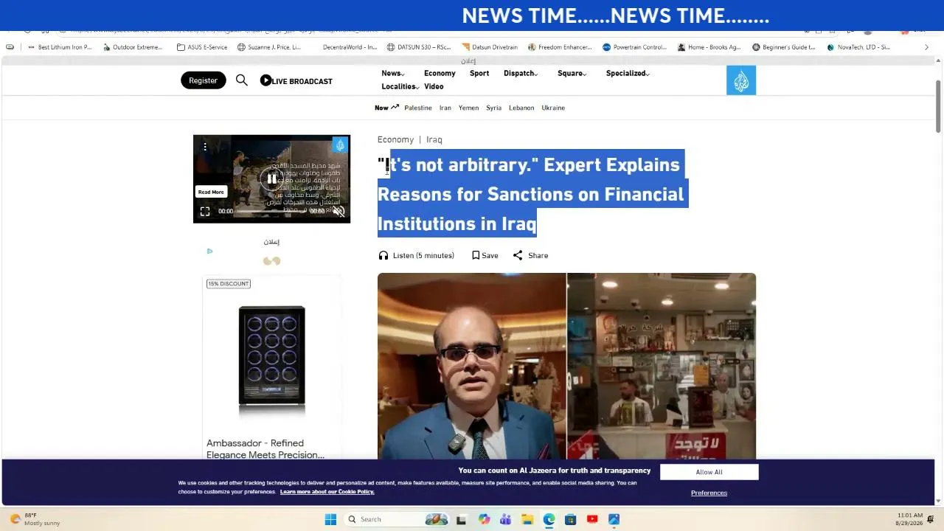Select the Iran trending topic
This screenshot has height=531, width=944.
pos(445,108)
